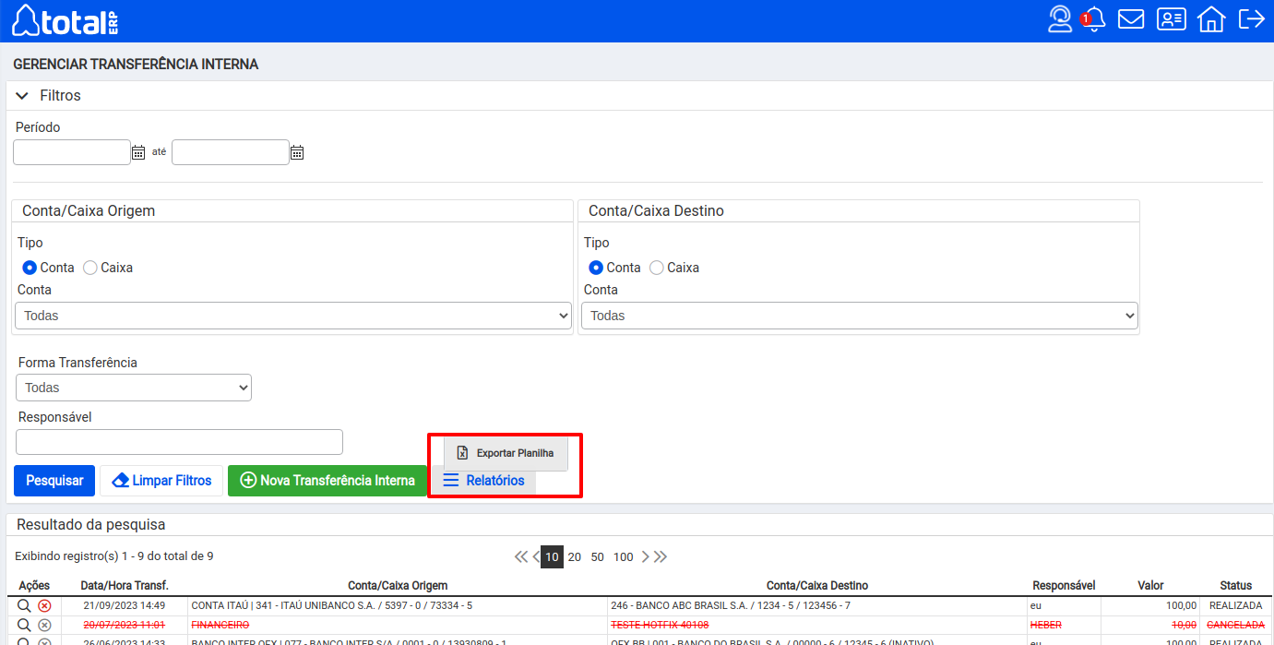Choose Exportar Planilha menu option
The width and height of the screenshot is (1274, 645).
click(506, 453)
